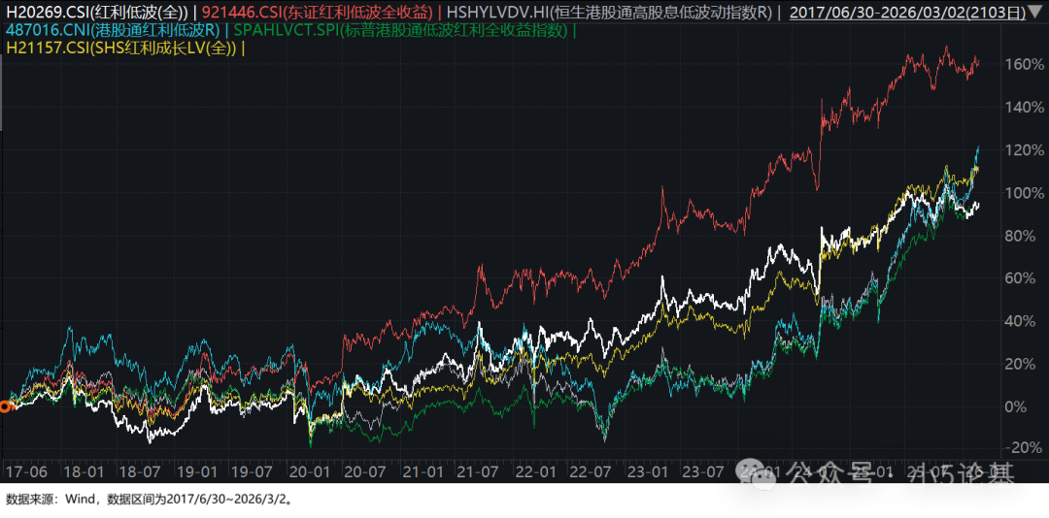Select the H20269.CSI 红利低波 legend entry
This screenshot has width=1049, height=518.
pyautogui.click(x=95, y=12)
